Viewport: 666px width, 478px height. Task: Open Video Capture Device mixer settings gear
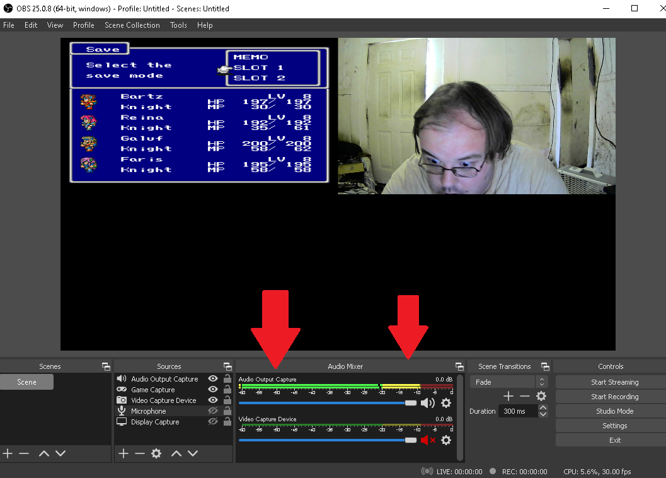(446, 440)
